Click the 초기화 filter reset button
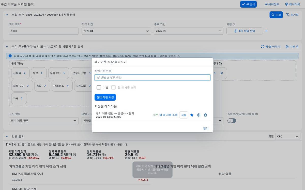Image resolution: width=305 pixels, height=190 pixels. point(292,15)
